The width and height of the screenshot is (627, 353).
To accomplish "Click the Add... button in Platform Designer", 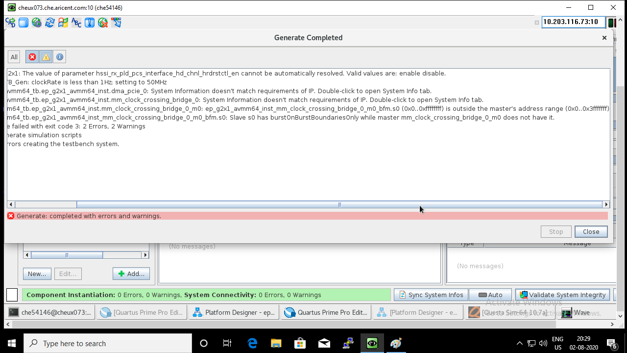I will pos(131,274).
